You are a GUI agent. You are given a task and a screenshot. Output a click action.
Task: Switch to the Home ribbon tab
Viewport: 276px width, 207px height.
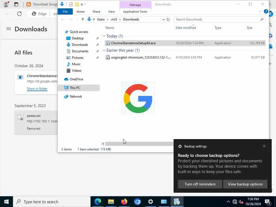pos(80,12)
